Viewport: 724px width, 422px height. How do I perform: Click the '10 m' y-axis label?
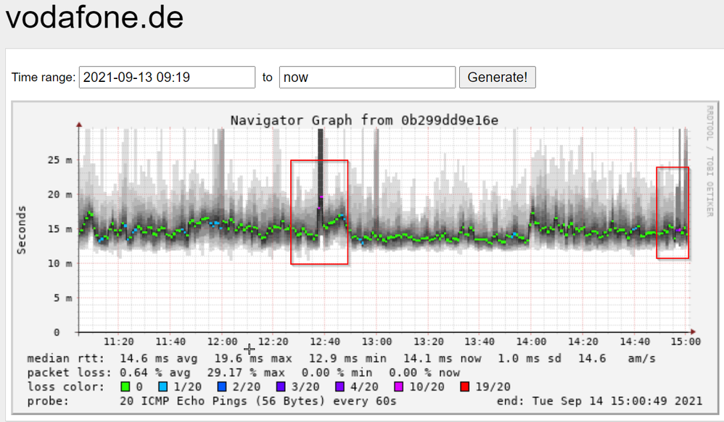[x=60, y=264]
